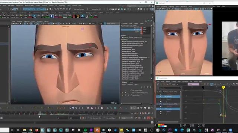Click the color palette swatch below Graph Editor

pos(162,126)
